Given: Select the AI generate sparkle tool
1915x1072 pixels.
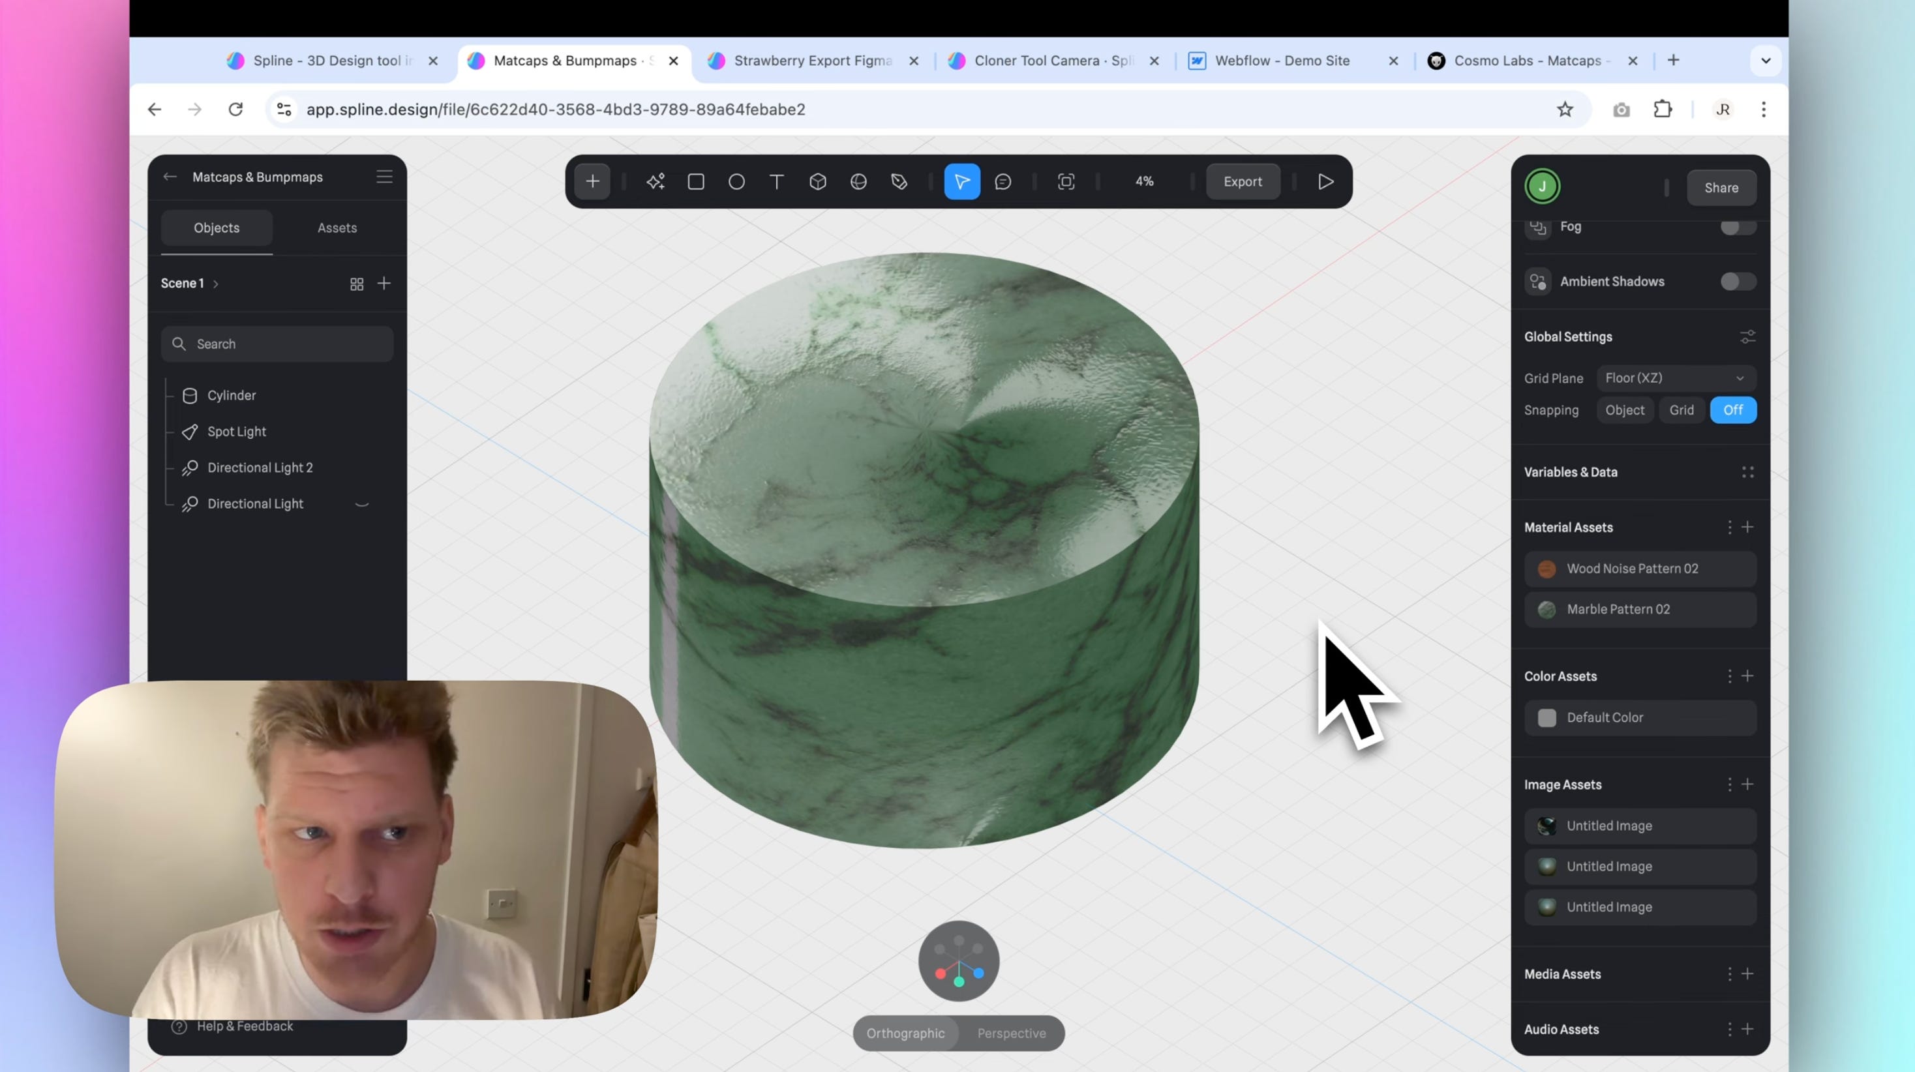Looking at the screenshot, I should pyautogui.click(x=655, y=181).
